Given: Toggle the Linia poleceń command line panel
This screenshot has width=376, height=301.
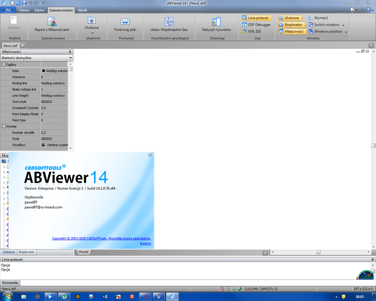Looking at the screenshot, I should 256,18.
